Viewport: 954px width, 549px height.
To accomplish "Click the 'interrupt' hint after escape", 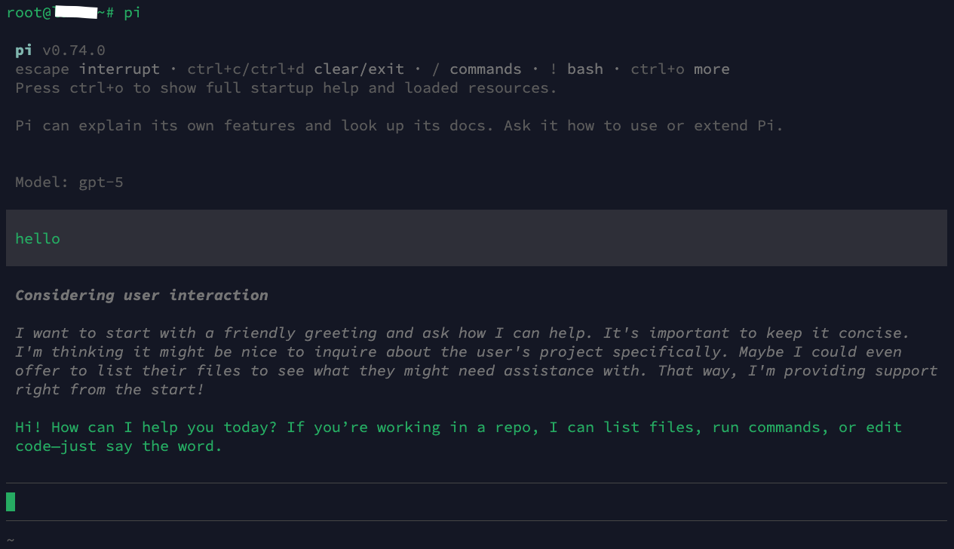I will (x=119, y=69).
